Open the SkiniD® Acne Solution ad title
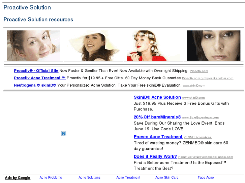 click(157, 97)
